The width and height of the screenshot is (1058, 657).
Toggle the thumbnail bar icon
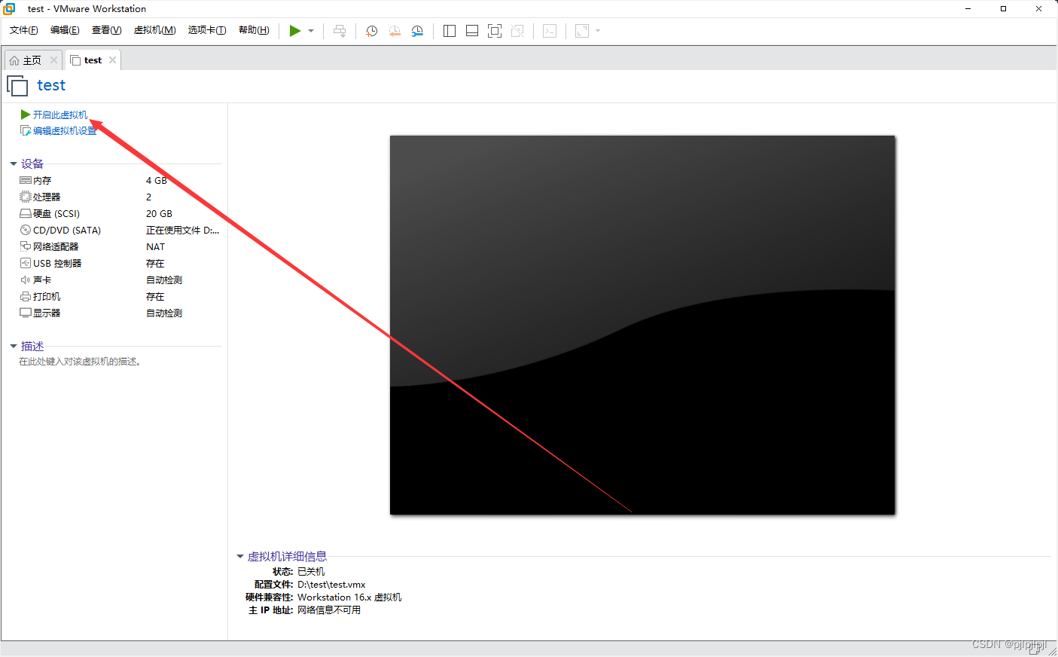[x=472, y=31]
